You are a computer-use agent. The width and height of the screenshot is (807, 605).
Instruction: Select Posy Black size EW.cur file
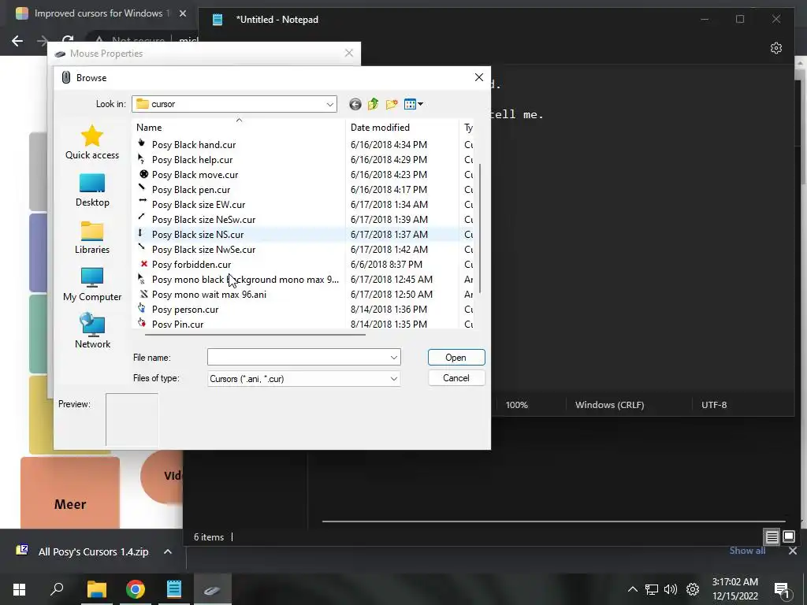click(198, 205)
